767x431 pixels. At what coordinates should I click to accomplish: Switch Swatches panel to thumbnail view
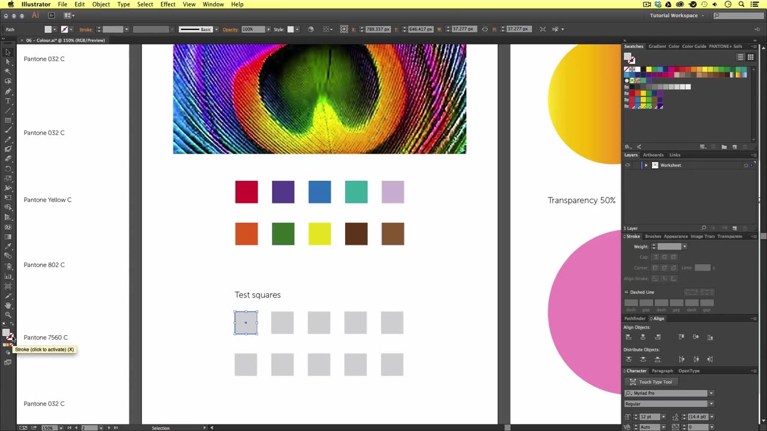click(750, 57)
